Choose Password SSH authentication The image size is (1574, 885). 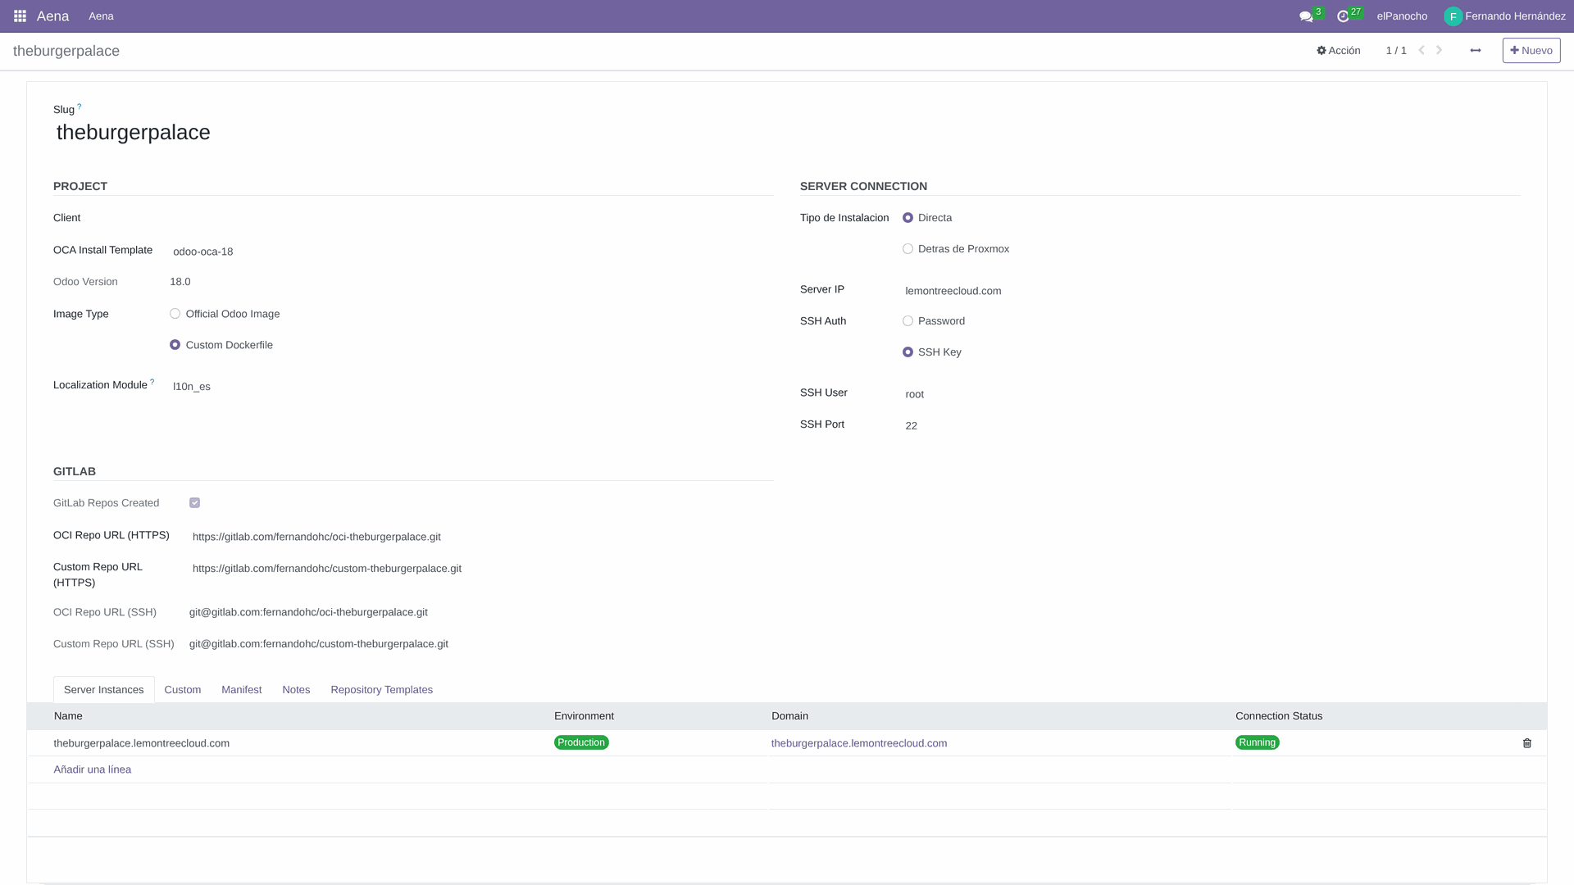coord(908,321)
